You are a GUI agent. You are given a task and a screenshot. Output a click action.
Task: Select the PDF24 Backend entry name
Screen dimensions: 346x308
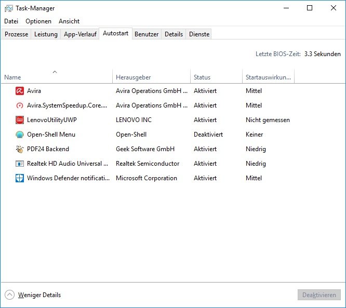pyautogui.click(x=48, y=149)
